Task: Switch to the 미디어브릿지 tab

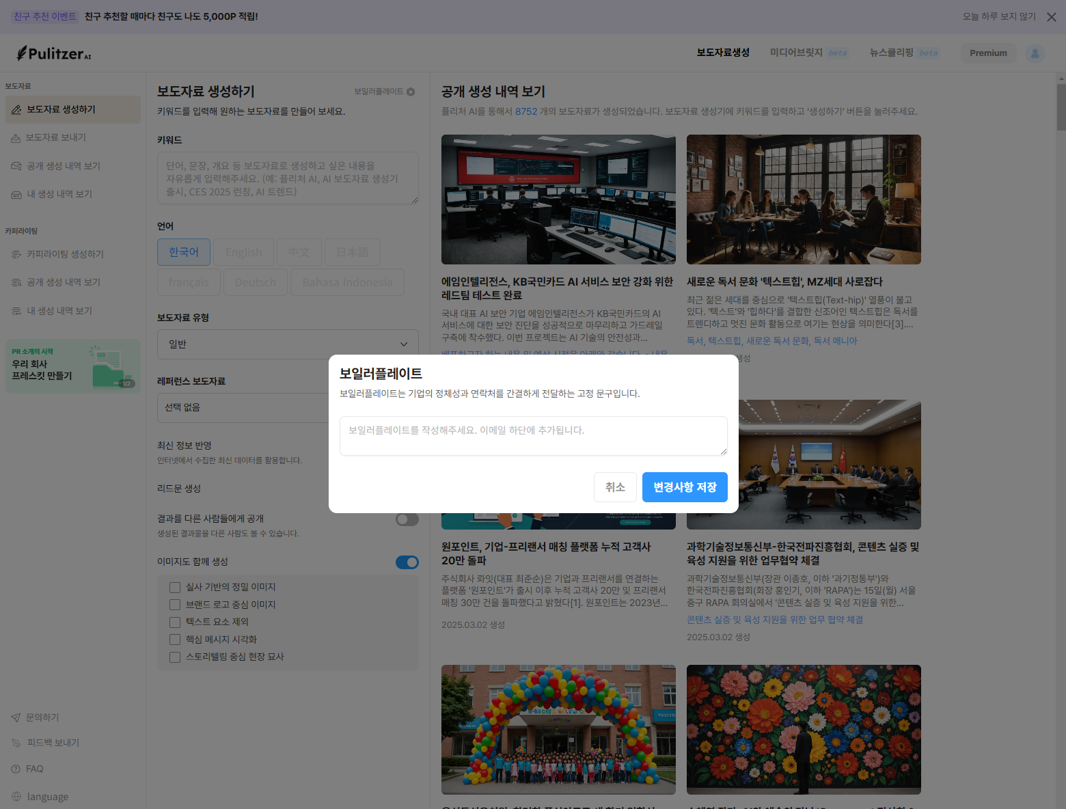Action: [796, 53]
